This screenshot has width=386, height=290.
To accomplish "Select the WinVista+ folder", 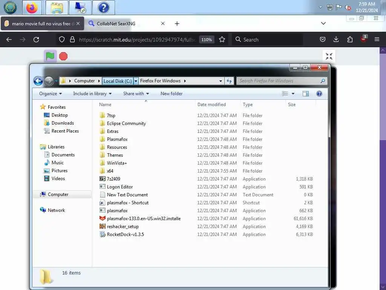I will [x=117, y=163].
